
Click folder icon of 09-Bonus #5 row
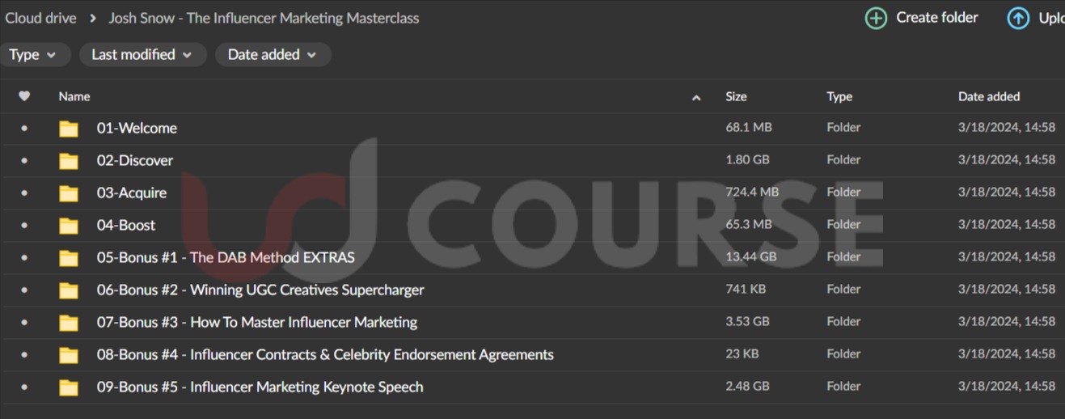[x=69, y=387]
